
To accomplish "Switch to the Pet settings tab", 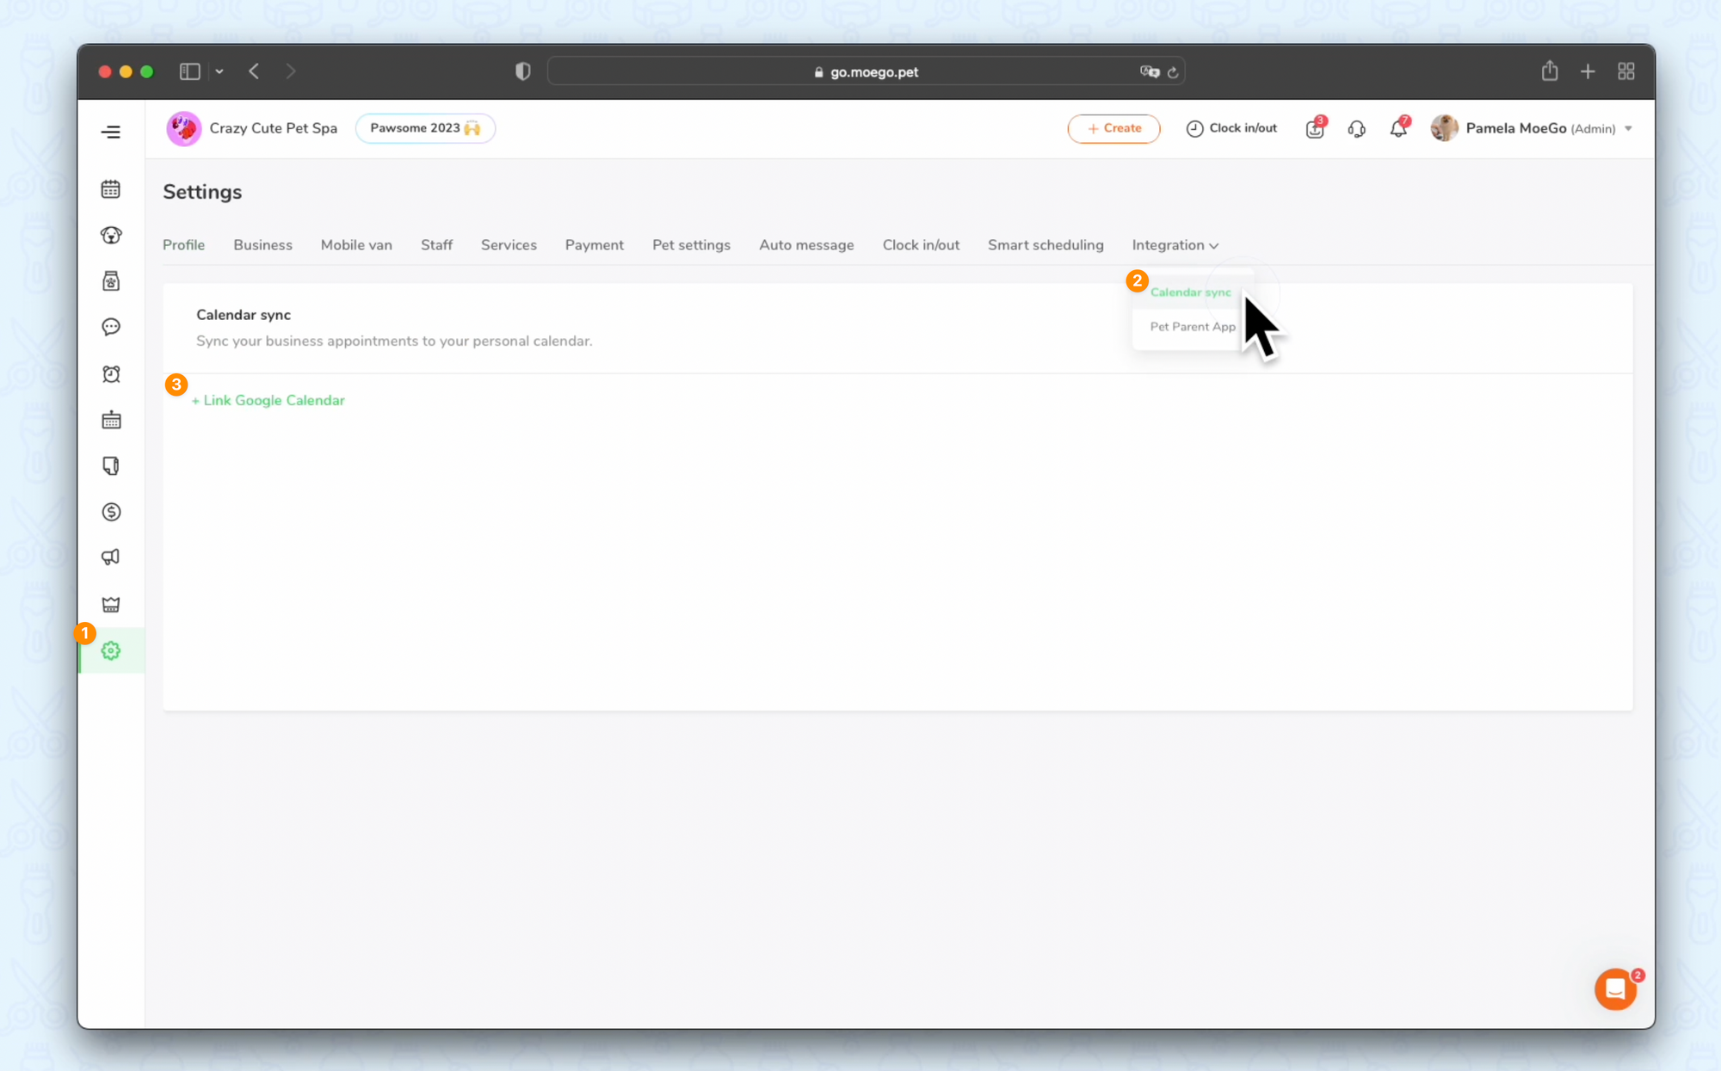I will tap(691, 245).
